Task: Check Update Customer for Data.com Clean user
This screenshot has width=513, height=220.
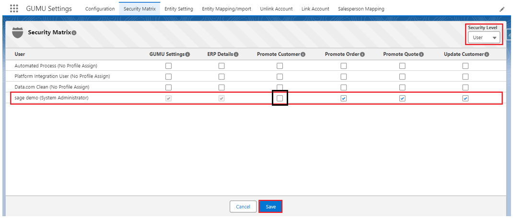Action: coord(465,87)
